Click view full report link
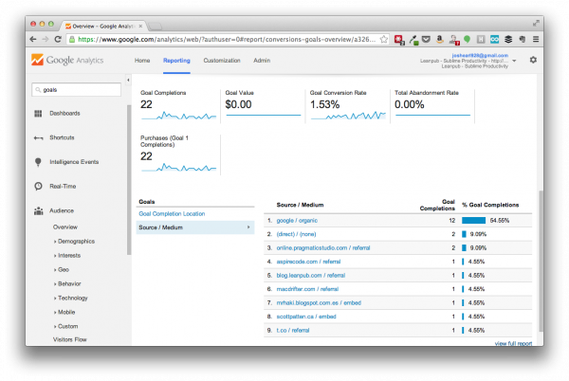 513,343
